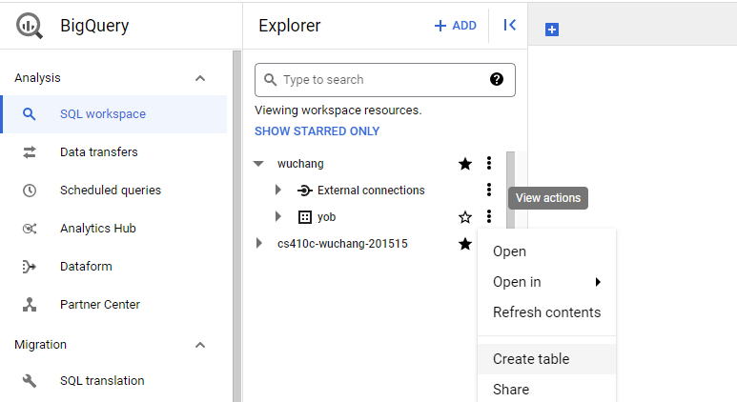Click SHOW STARRED ONLY link
This screenshot has height=402, width=737.
(317, 131)
